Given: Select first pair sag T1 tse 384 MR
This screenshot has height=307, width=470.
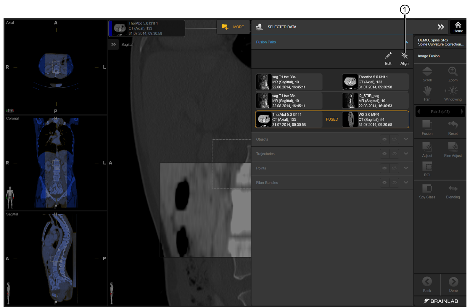Looking at the screenshot, I should 289,82.
